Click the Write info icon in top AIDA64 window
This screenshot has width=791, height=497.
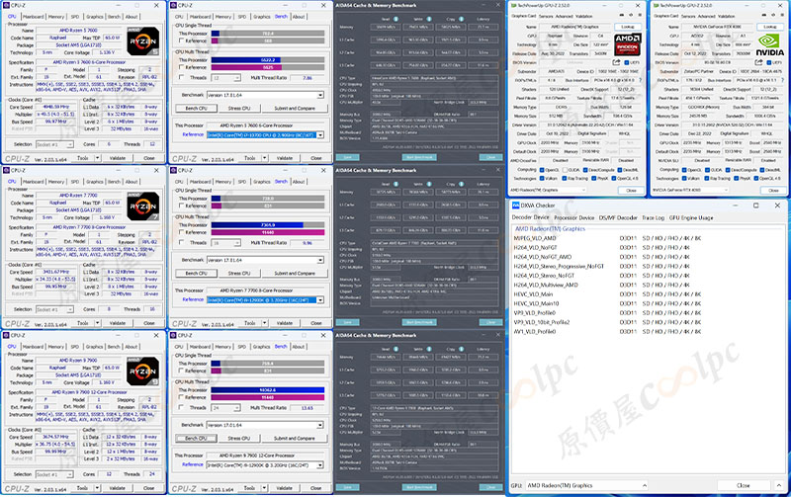[429, 19]
